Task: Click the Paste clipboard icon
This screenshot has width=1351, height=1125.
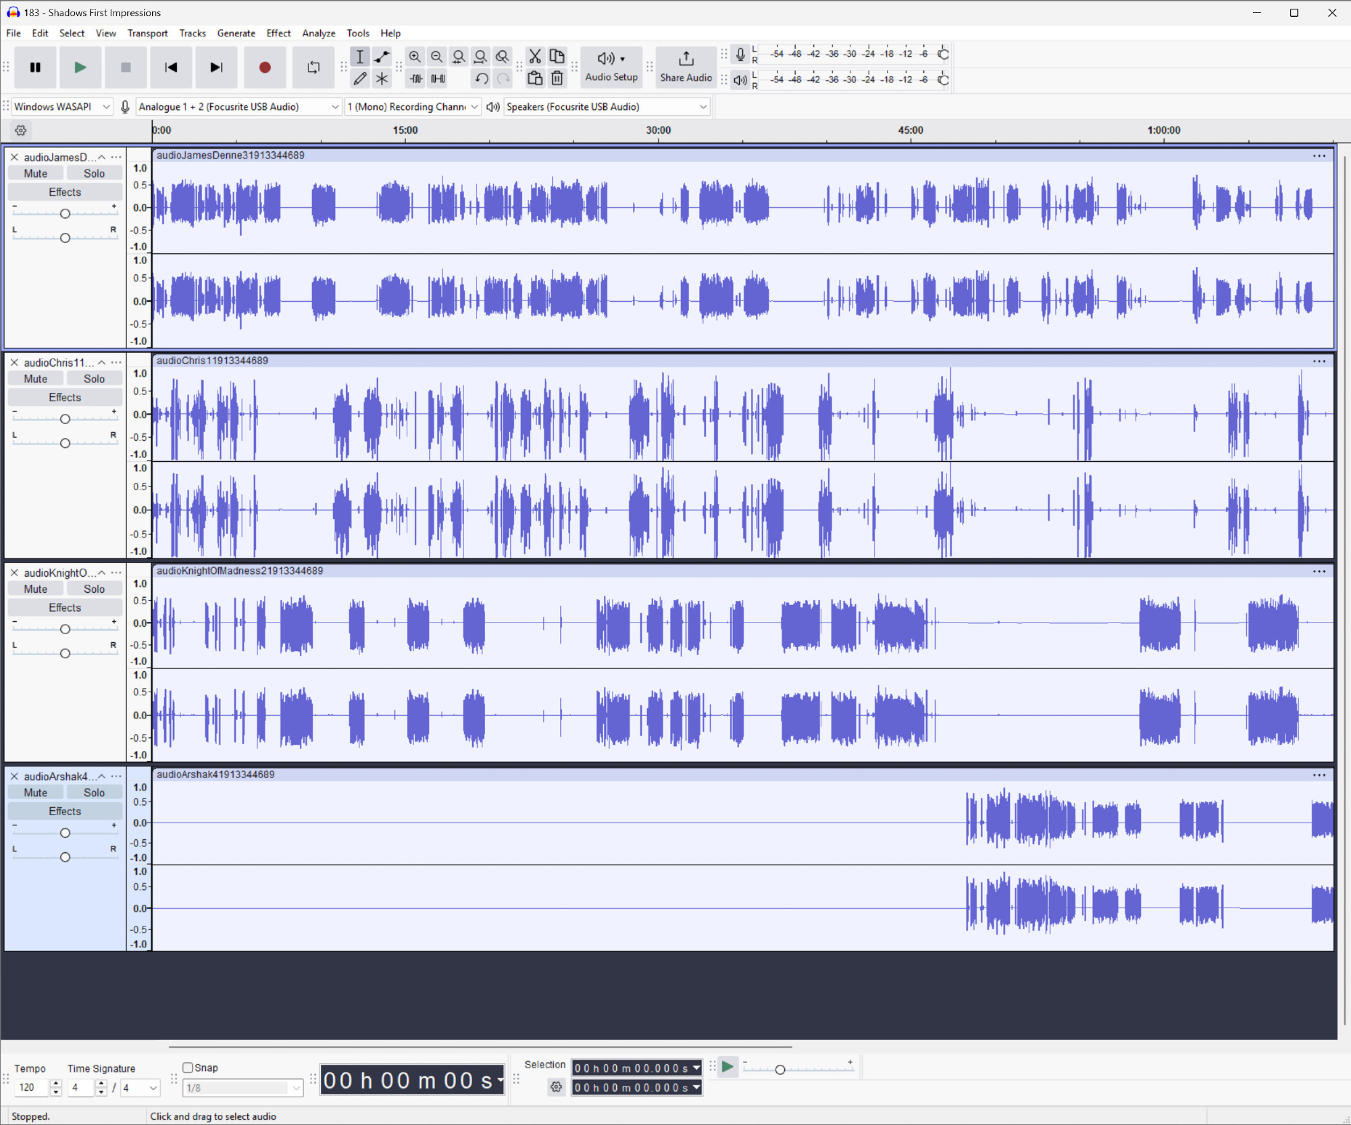Action: pos(535,79)
